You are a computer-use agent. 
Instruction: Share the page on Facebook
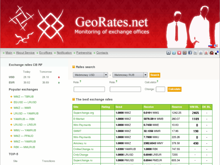[190, 53]
